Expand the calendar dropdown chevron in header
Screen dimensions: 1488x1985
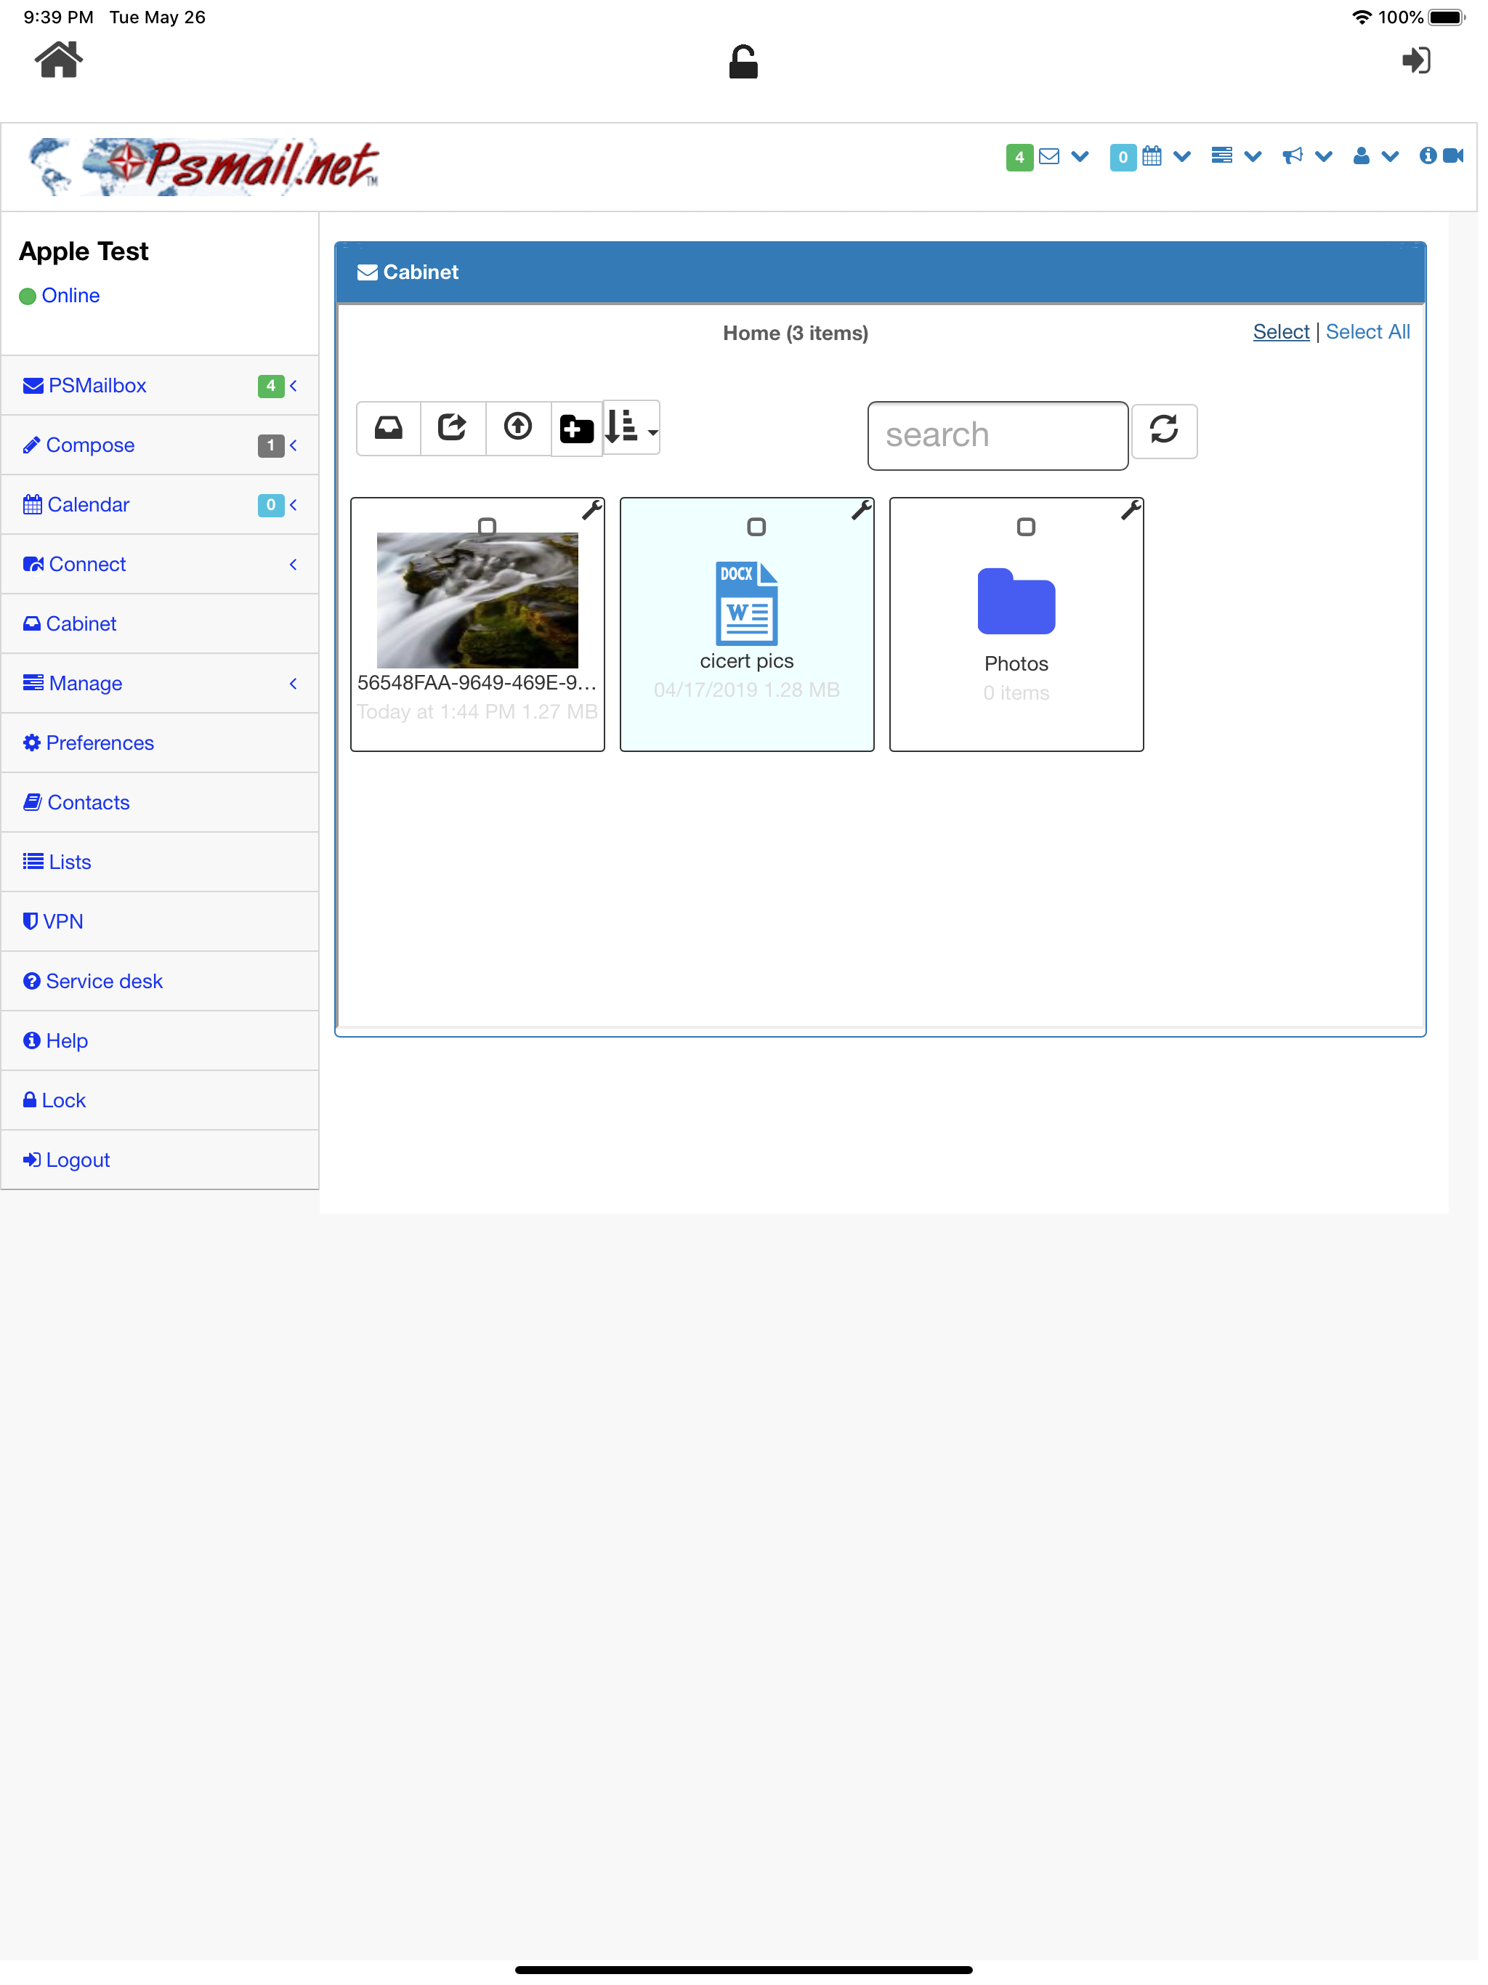coord(1181,156)
